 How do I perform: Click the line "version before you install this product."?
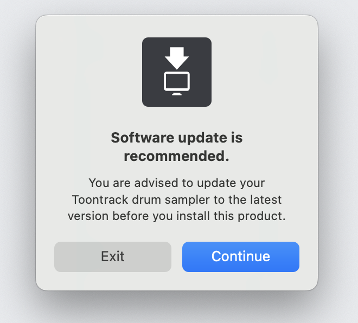[176, 215]
